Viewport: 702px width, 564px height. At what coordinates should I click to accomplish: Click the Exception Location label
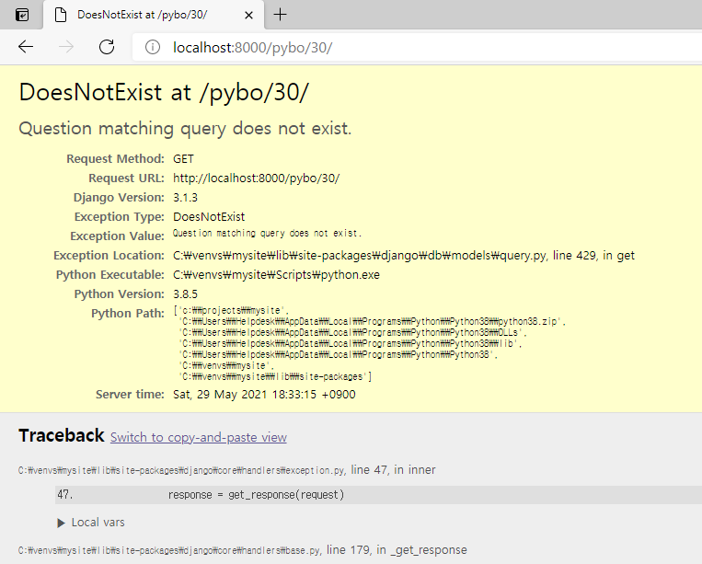(x=109, y=255)
